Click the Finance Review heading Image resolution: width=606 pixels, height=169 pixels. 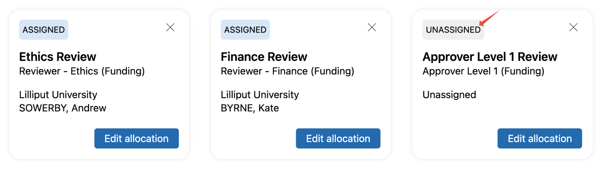click(264, 57)
